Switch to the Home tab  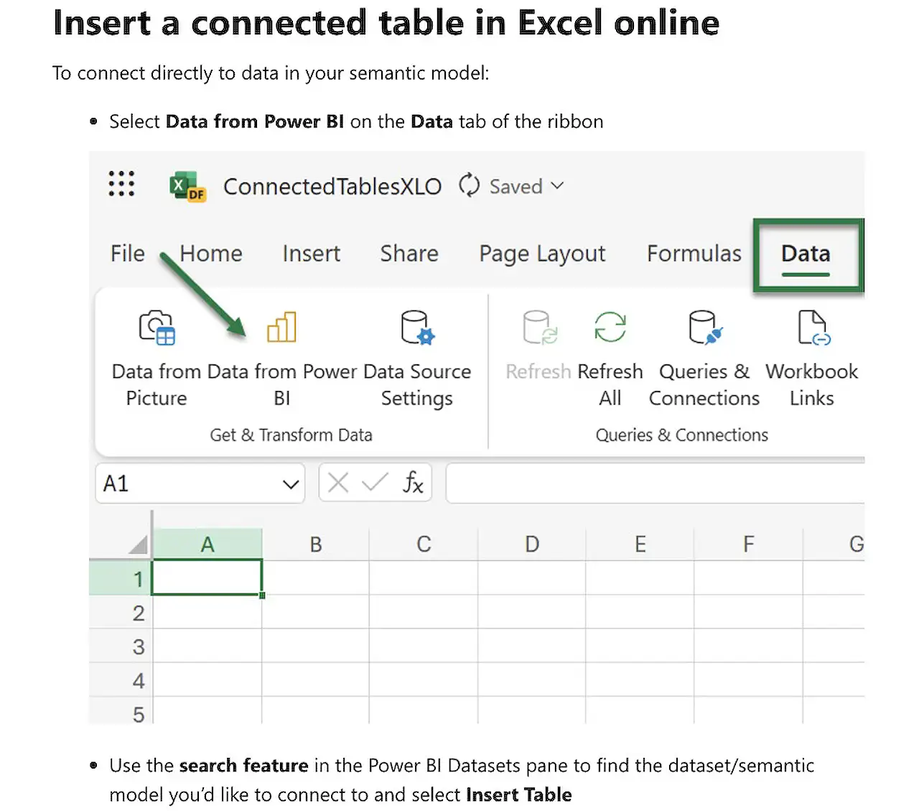tap(211, 254)
